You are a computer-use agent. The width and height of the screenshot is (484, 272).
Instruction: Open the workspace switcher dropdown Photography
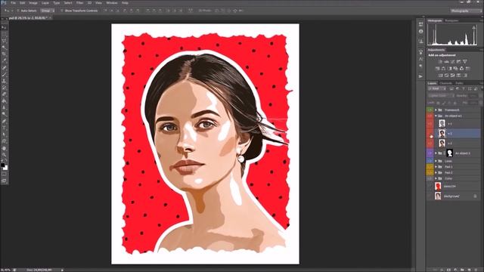[x=465, y=11]
